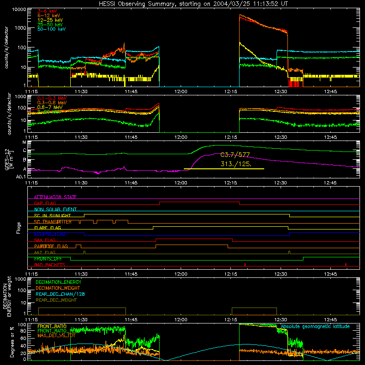Select the yellow 12-25 keV legend label
The image size is (365, 365).
click(x=50, y=20)
